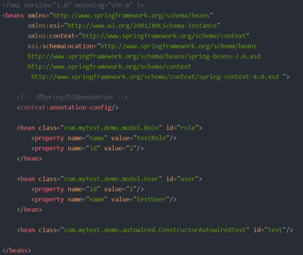
Task: Click the testRole property value
Action: click(151, 138)
